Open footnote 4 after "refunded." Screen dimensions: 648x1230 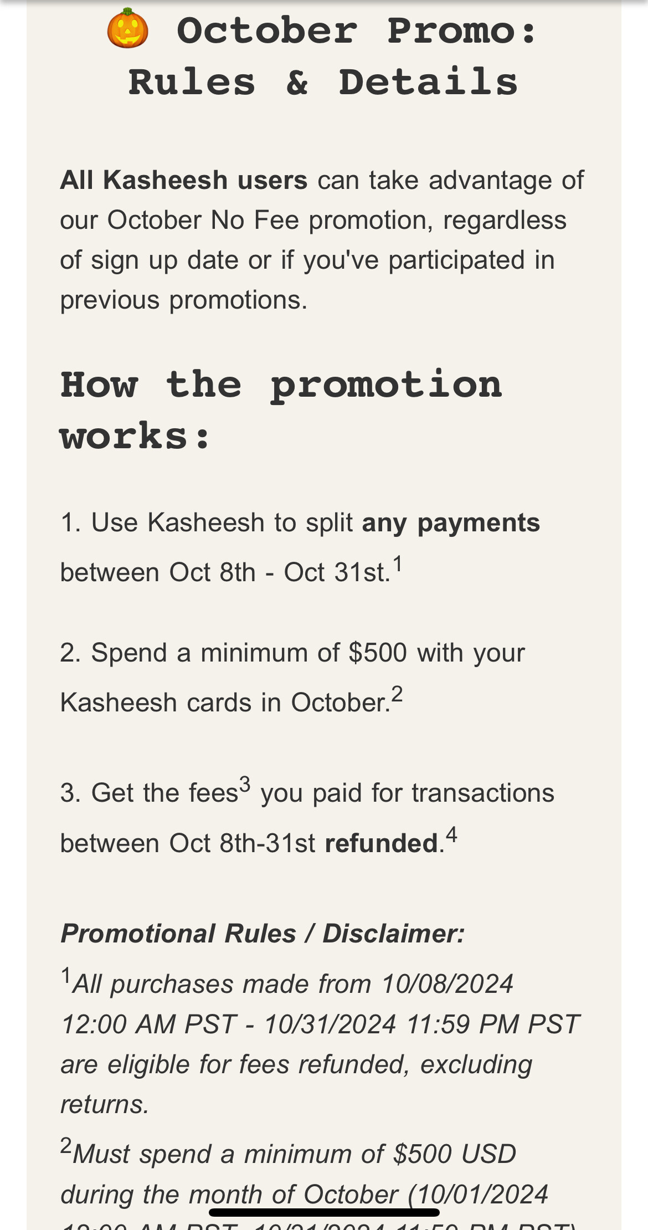451,835
